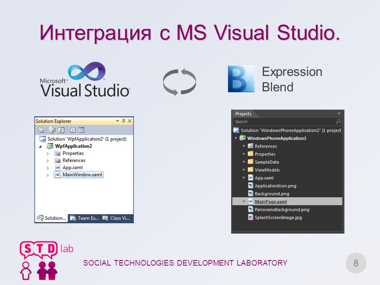
Task: Click green Refresh icon in Solution Explorer
Action: [61, 130]
